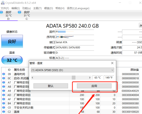Screen dimensions: 142x114
Task: Click raw value 003300100020
Action: 130,112
